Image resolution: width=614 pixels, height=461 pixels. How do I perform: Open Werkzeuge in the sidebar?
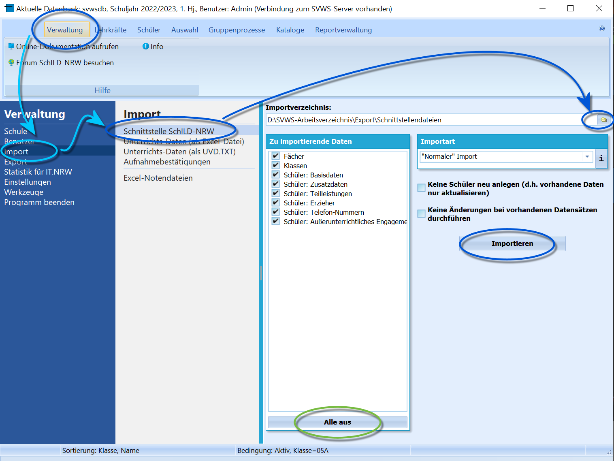pyautogui.click(x=23, y=192)
